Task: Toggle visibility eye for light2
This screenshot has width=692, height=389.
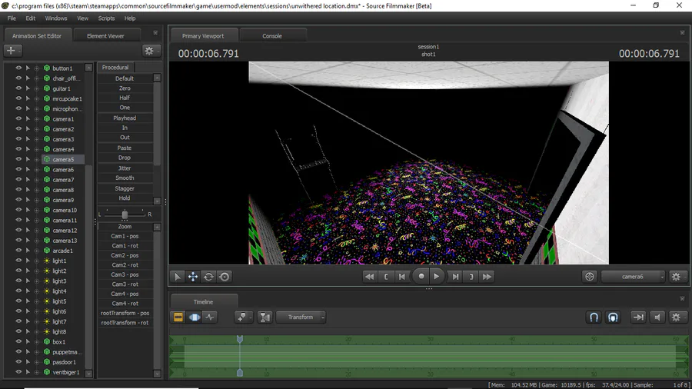Action: tap(18, 271)
